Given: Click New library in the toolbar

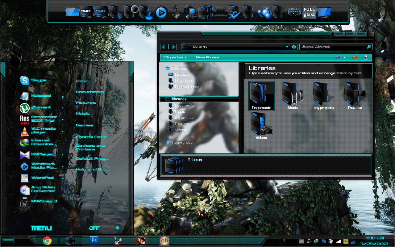Looking at the screenshot, I should coord(207,57).
